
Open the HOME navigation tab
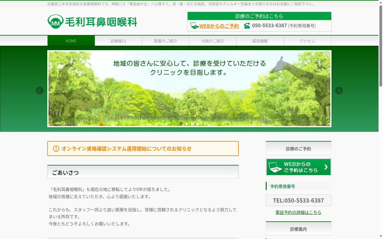tap(71, 41)
